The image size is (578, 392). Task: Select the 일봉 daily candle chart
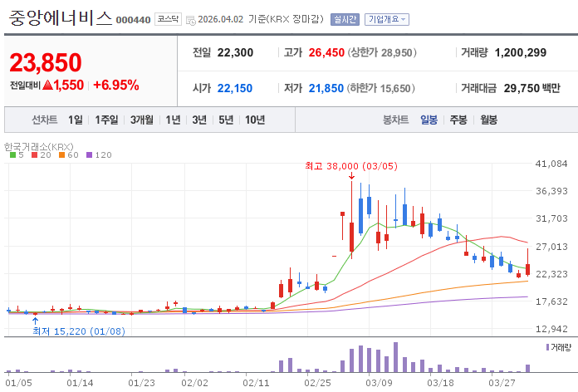coord(429,120)
